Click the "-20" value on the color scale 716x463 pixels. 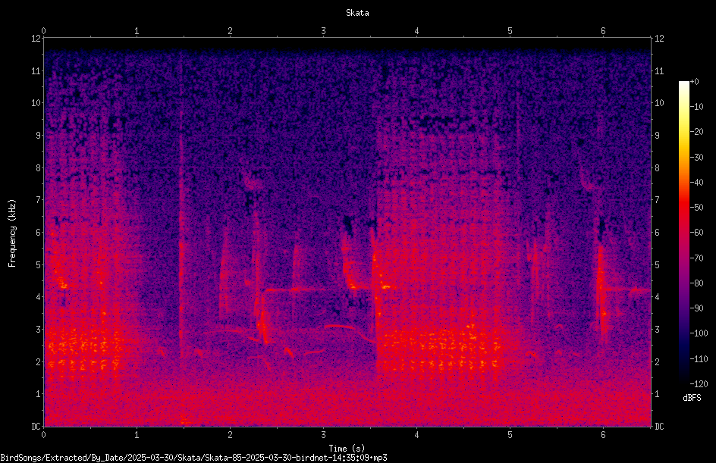[x=697, y=132]
